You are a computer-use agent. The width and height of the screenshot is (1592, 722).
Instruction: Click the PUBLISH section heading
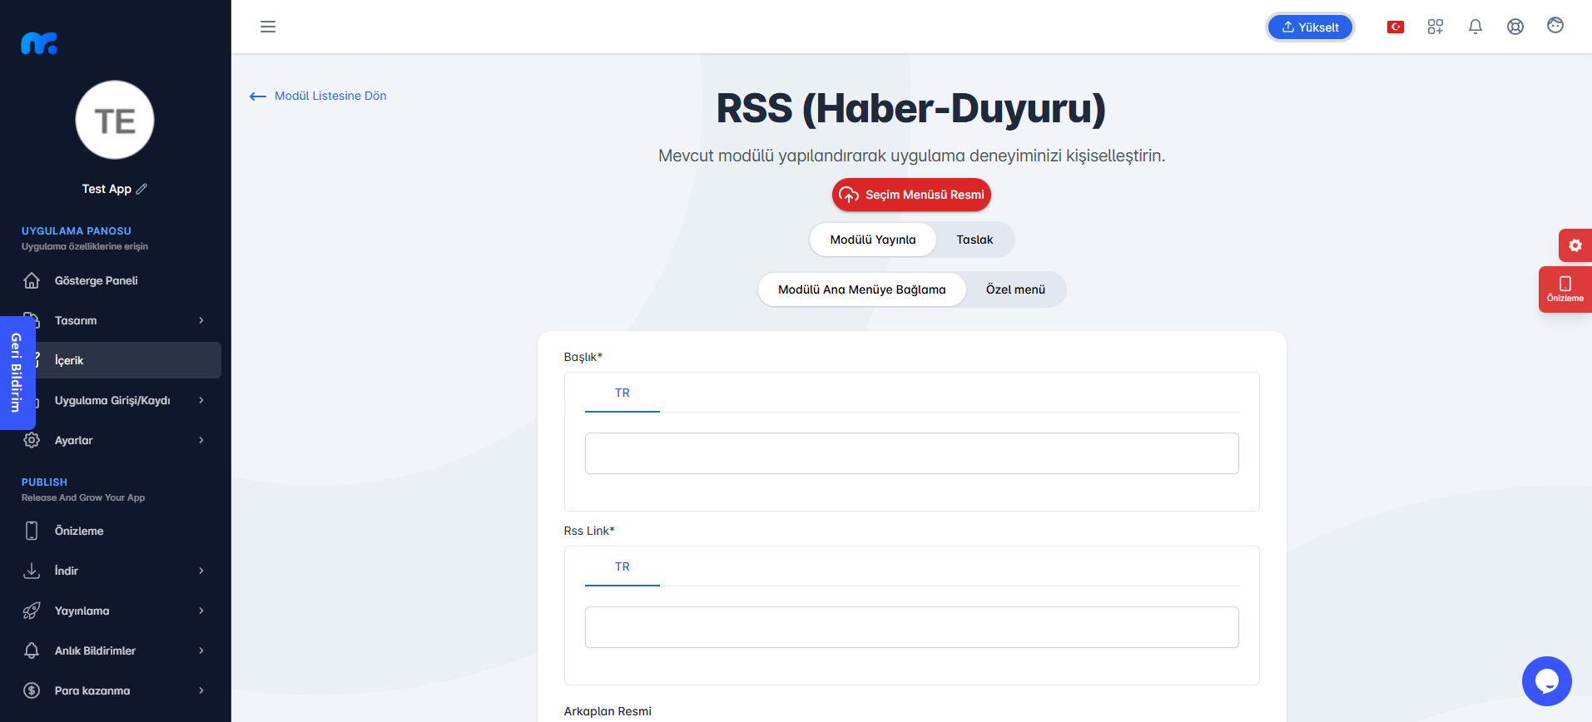pyautogui.click(x=44, y=482)
